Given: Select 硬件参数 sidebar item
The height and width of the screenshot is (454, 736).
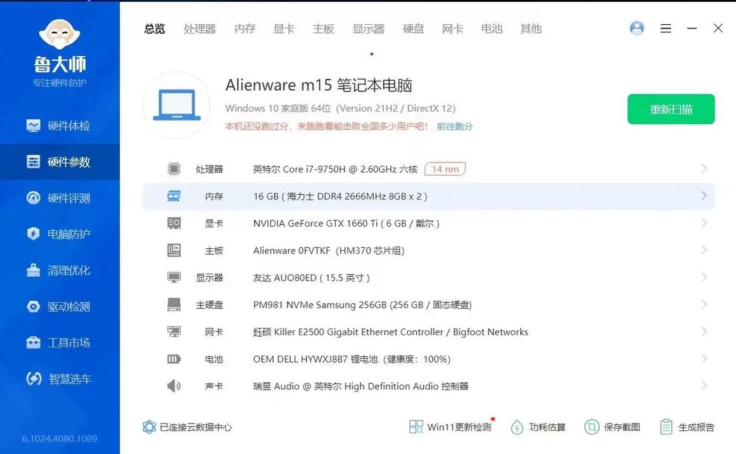Looking at the screenshot, I should [x=60, y=162].
